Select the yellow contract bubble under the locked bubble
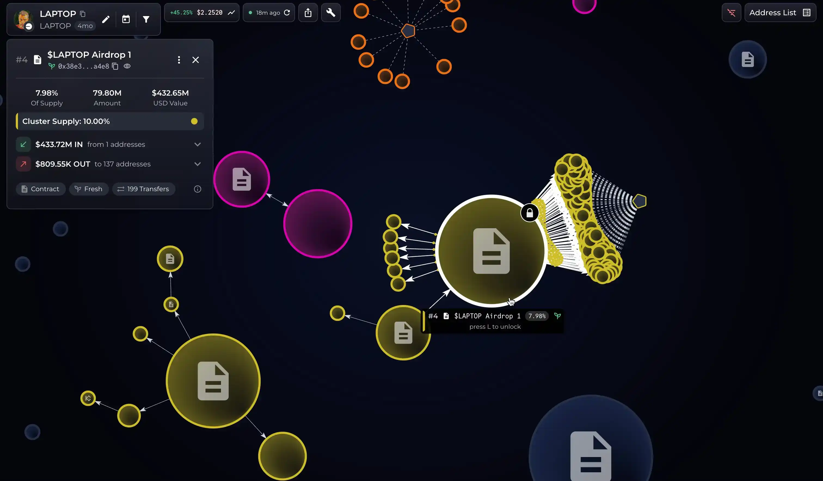823x481 pixels. (403, 333)
